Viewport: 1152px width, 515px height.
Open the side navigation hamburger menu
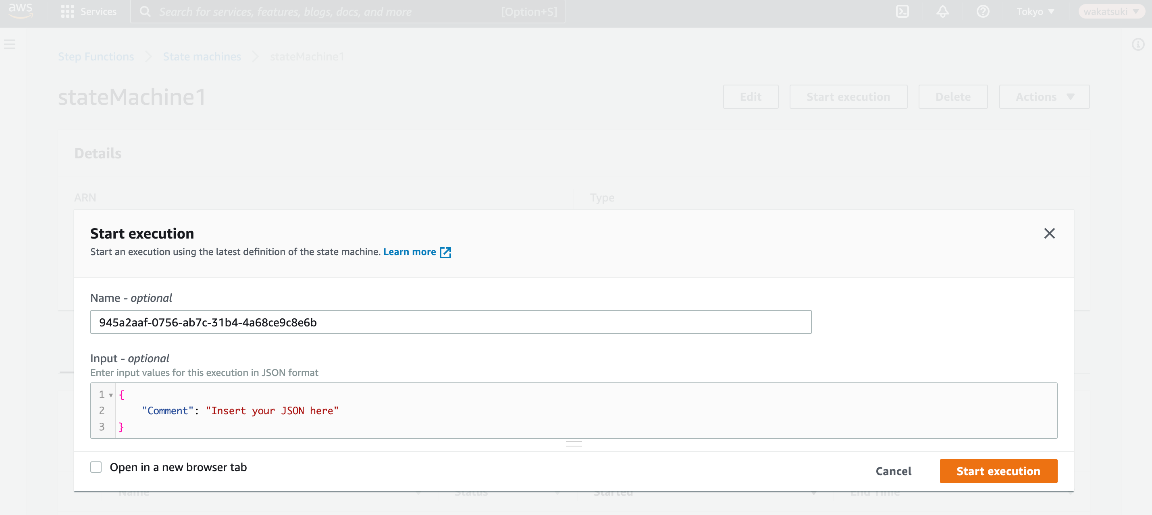10,44
